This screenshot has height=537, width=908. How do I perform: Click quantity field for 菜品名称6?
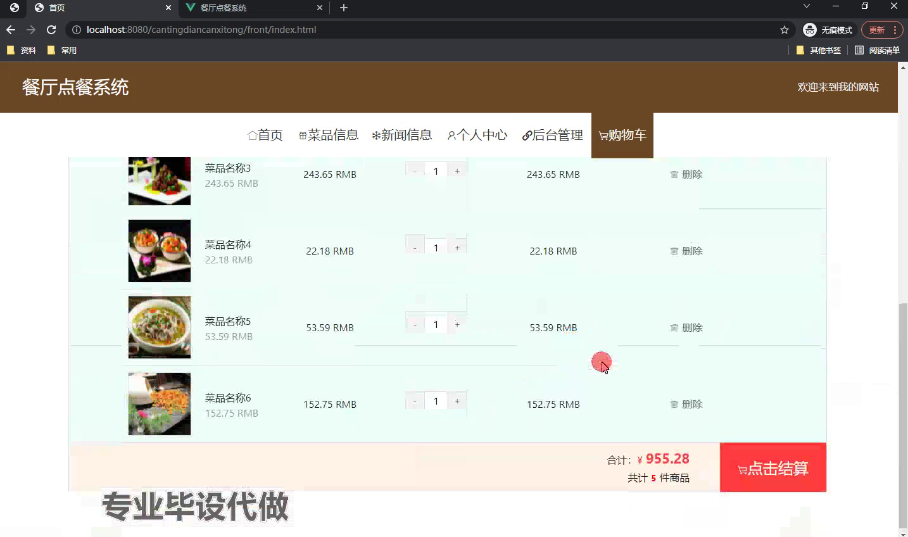click(436, 401)
